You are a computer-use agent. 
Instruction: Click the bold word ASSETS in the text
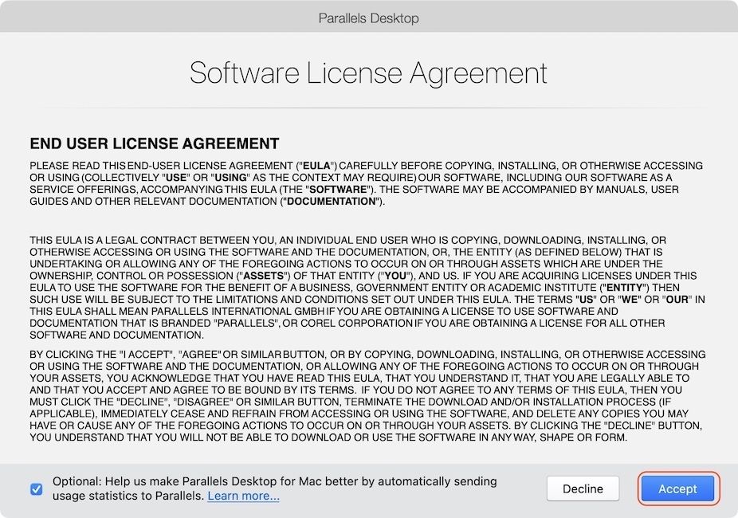264,276
